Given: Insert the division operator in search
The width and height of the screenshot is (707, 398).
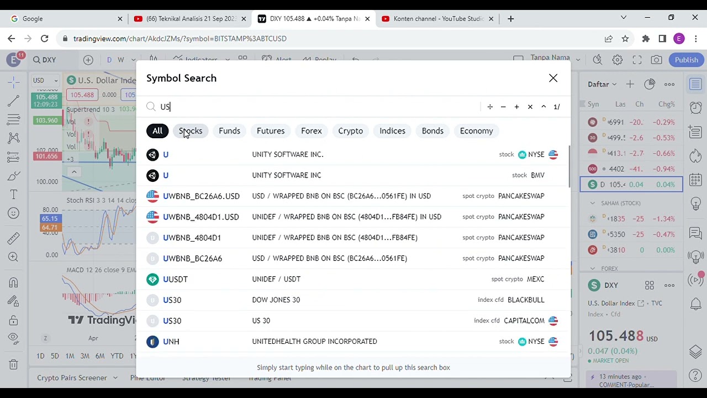Looking at the screenshot, I should [490, 107].
